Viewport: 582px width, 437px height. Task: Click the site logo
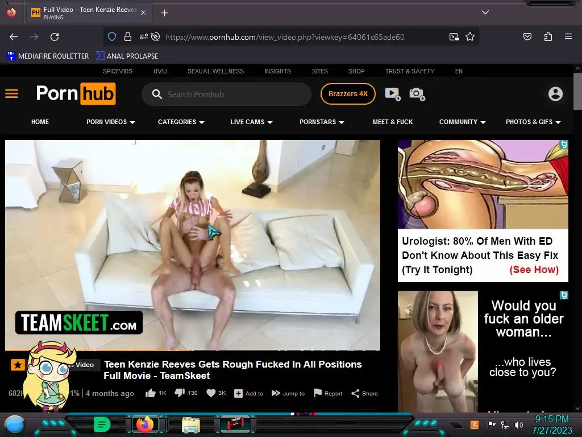point(76,94)
